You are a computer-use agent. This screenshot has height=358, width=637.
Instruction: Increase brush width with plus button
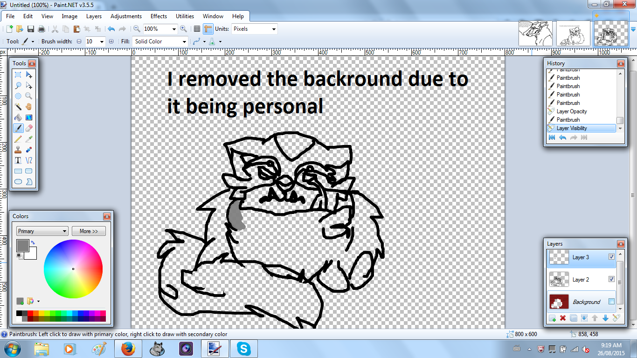[111, 41]
